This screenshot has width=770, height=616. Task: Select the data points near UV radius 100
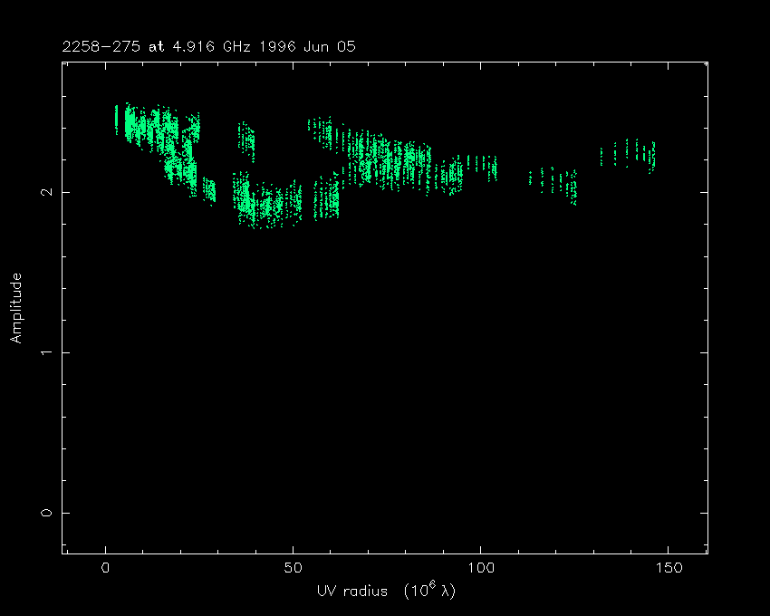tap(480, 168)
